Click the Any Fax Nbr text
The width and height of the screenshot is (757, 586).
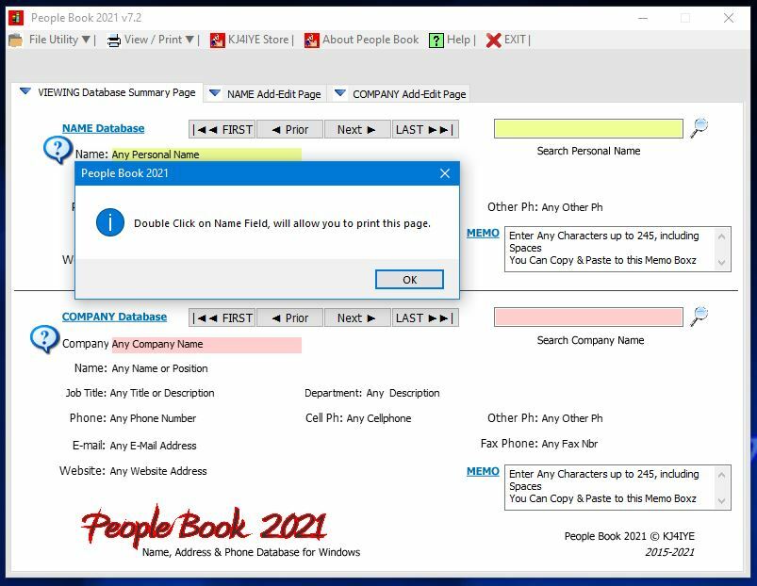point(569,444)
